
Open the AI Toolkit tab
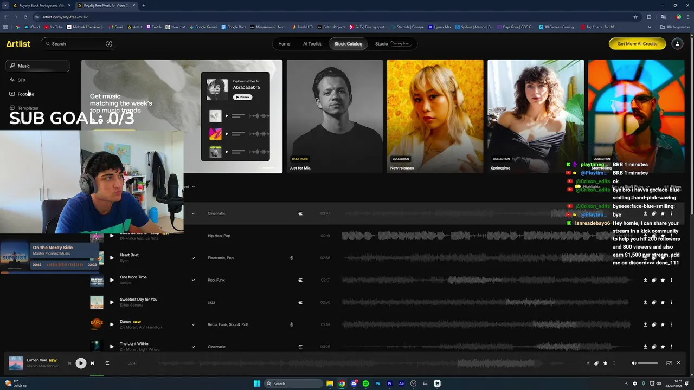(x=312, y=44)
